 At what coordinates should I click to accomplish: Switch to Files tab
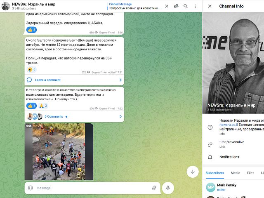[x=250, y=173]
